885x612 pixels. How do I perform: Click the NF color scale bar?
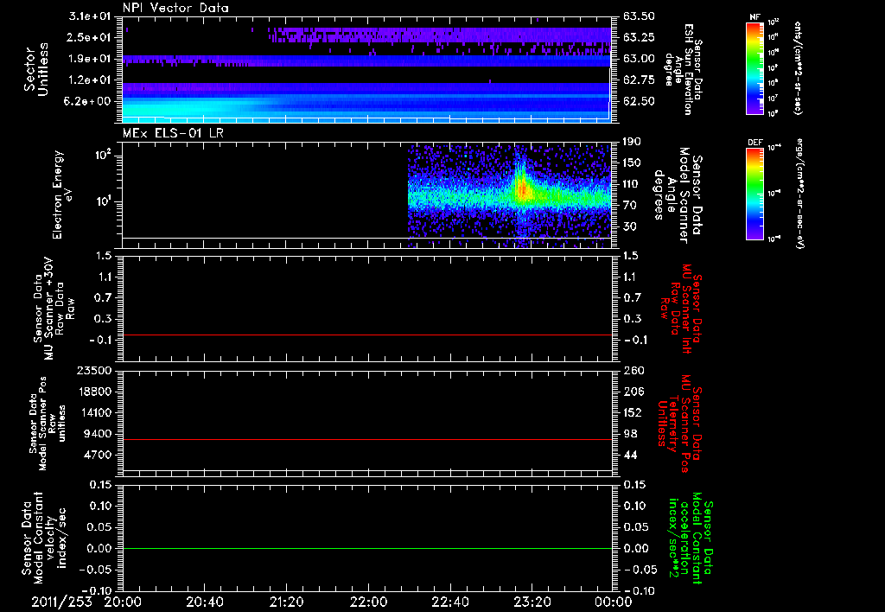(754, 68)
